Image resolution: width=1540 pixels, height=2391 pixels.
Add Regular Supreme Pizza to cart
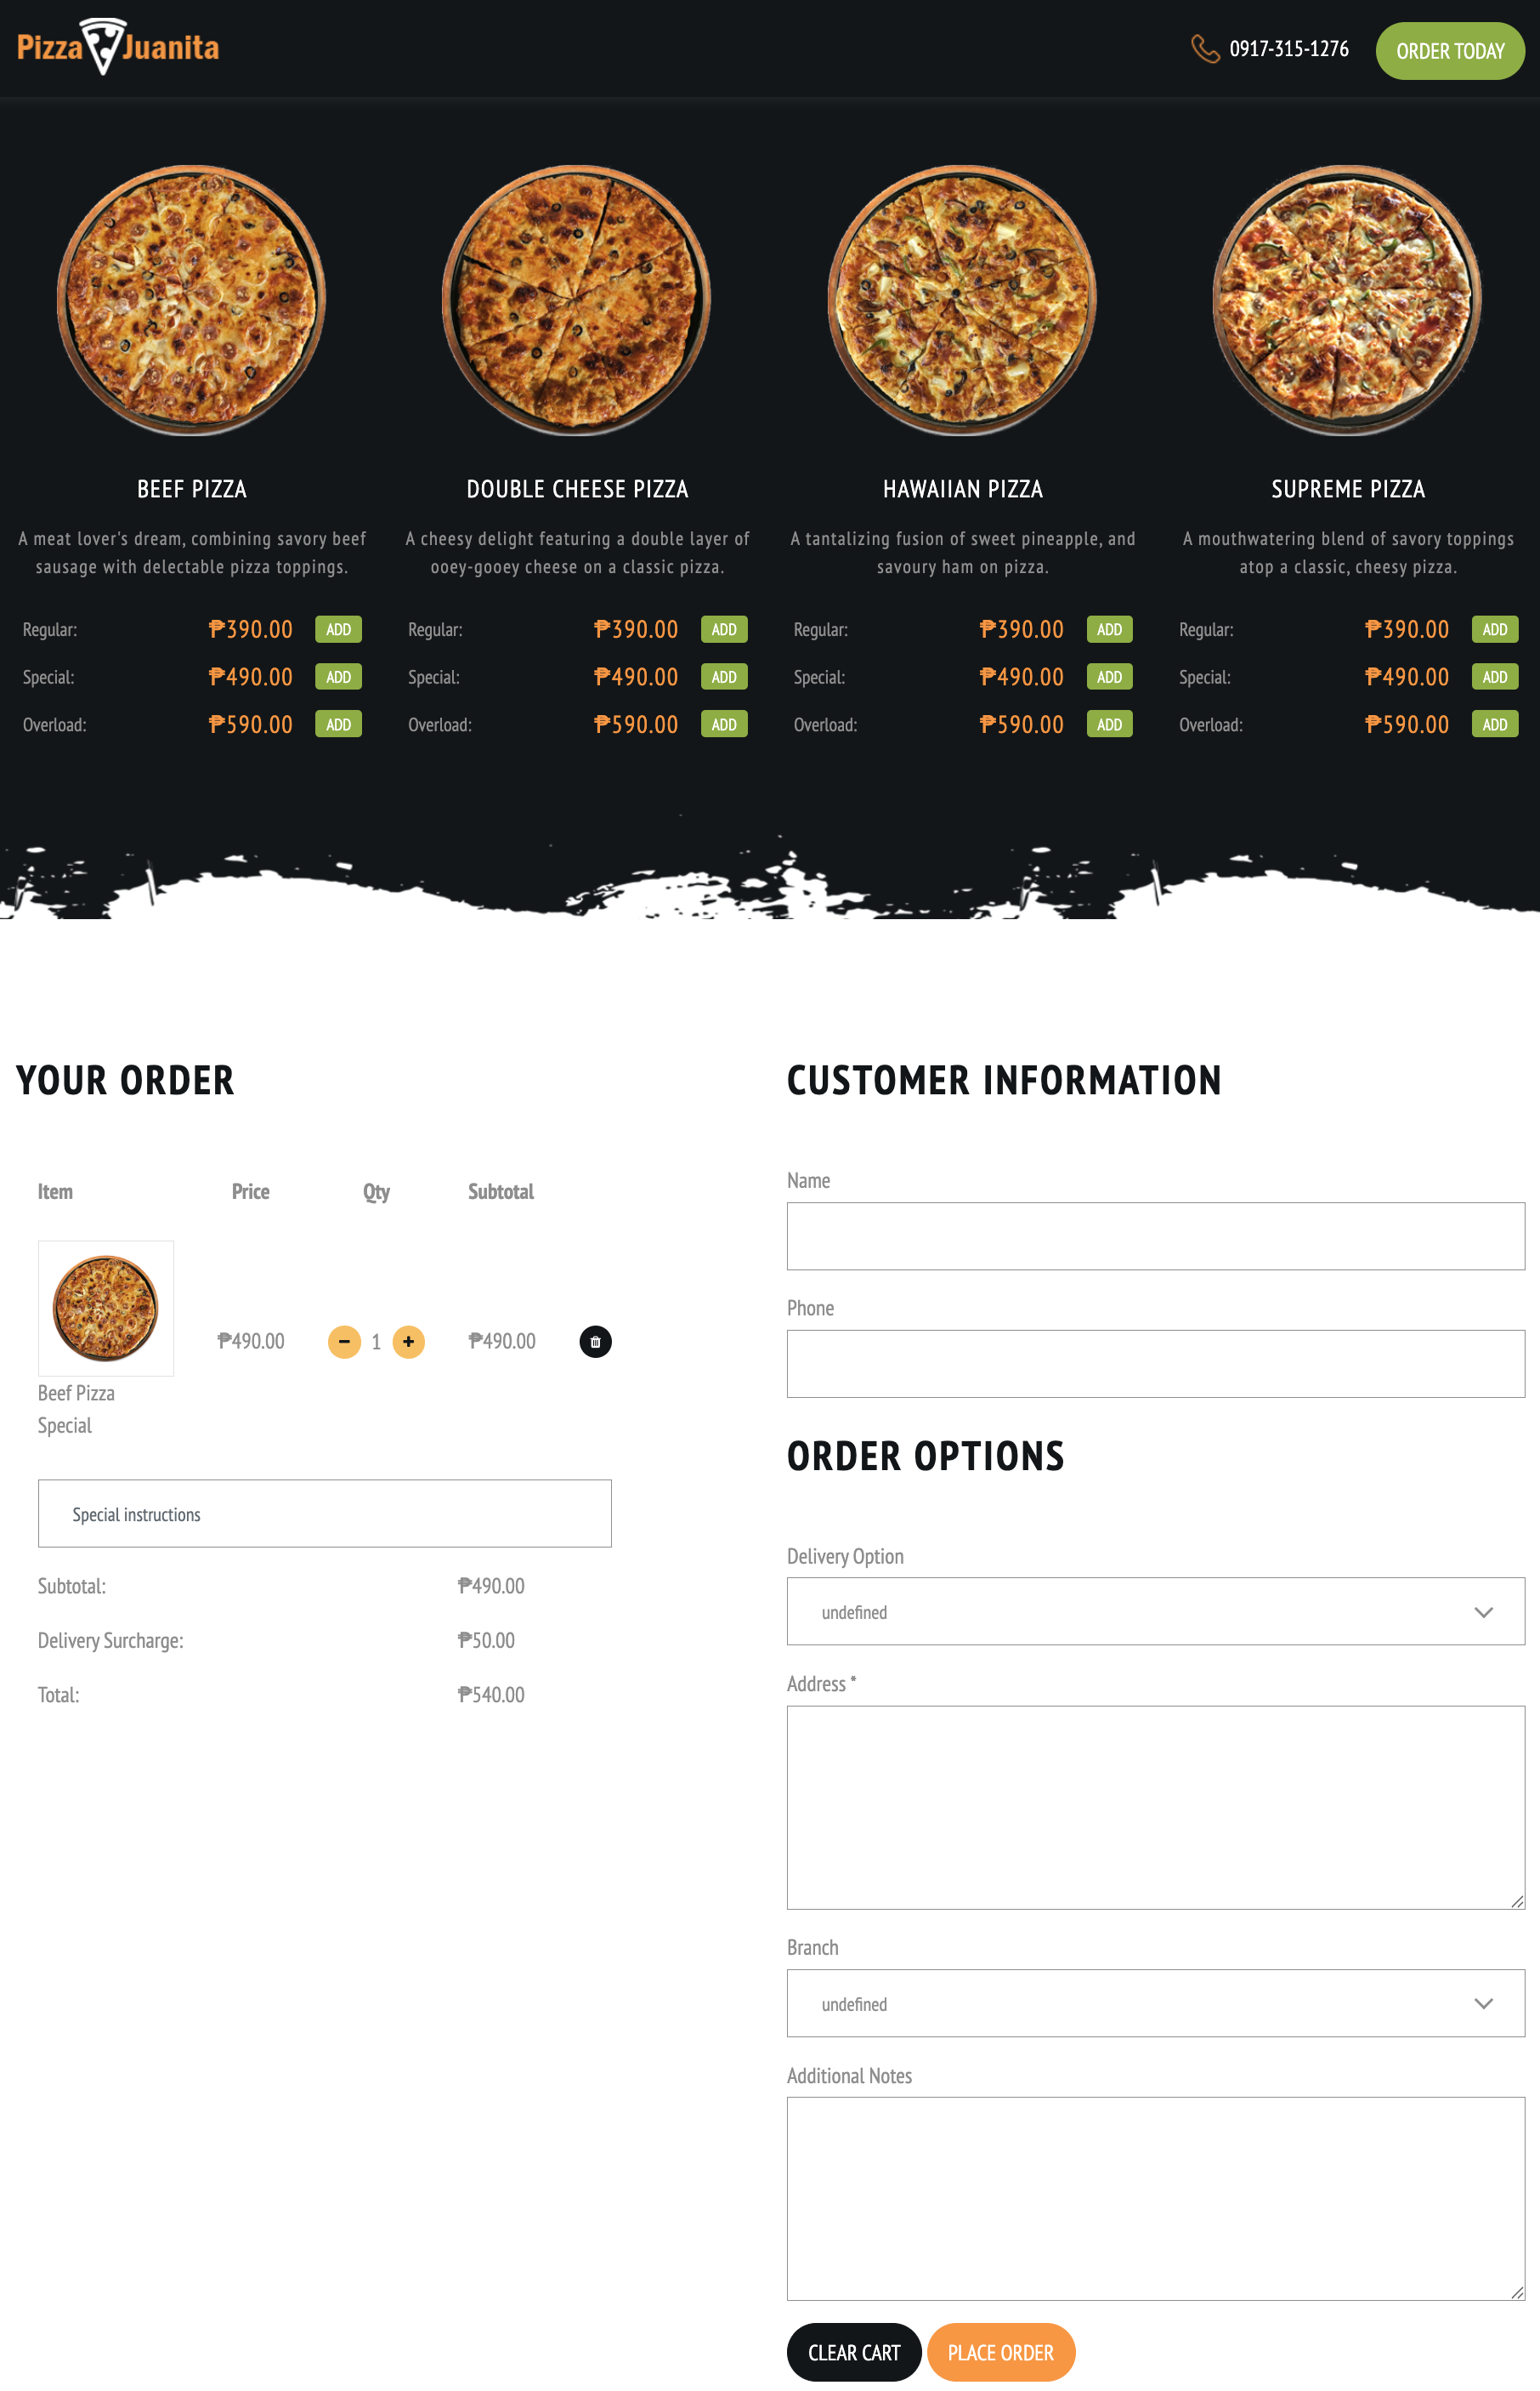[1494, 629]
